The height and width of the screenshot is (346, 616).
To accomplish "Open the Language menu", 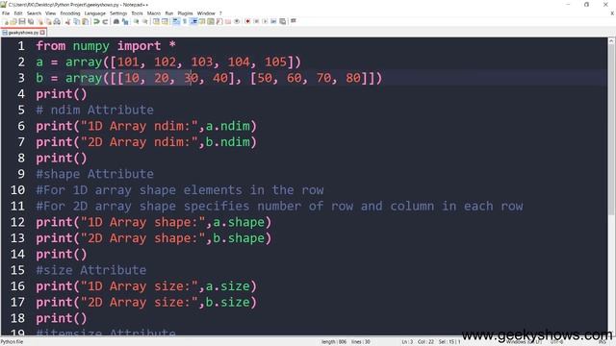I will point(94,13).
